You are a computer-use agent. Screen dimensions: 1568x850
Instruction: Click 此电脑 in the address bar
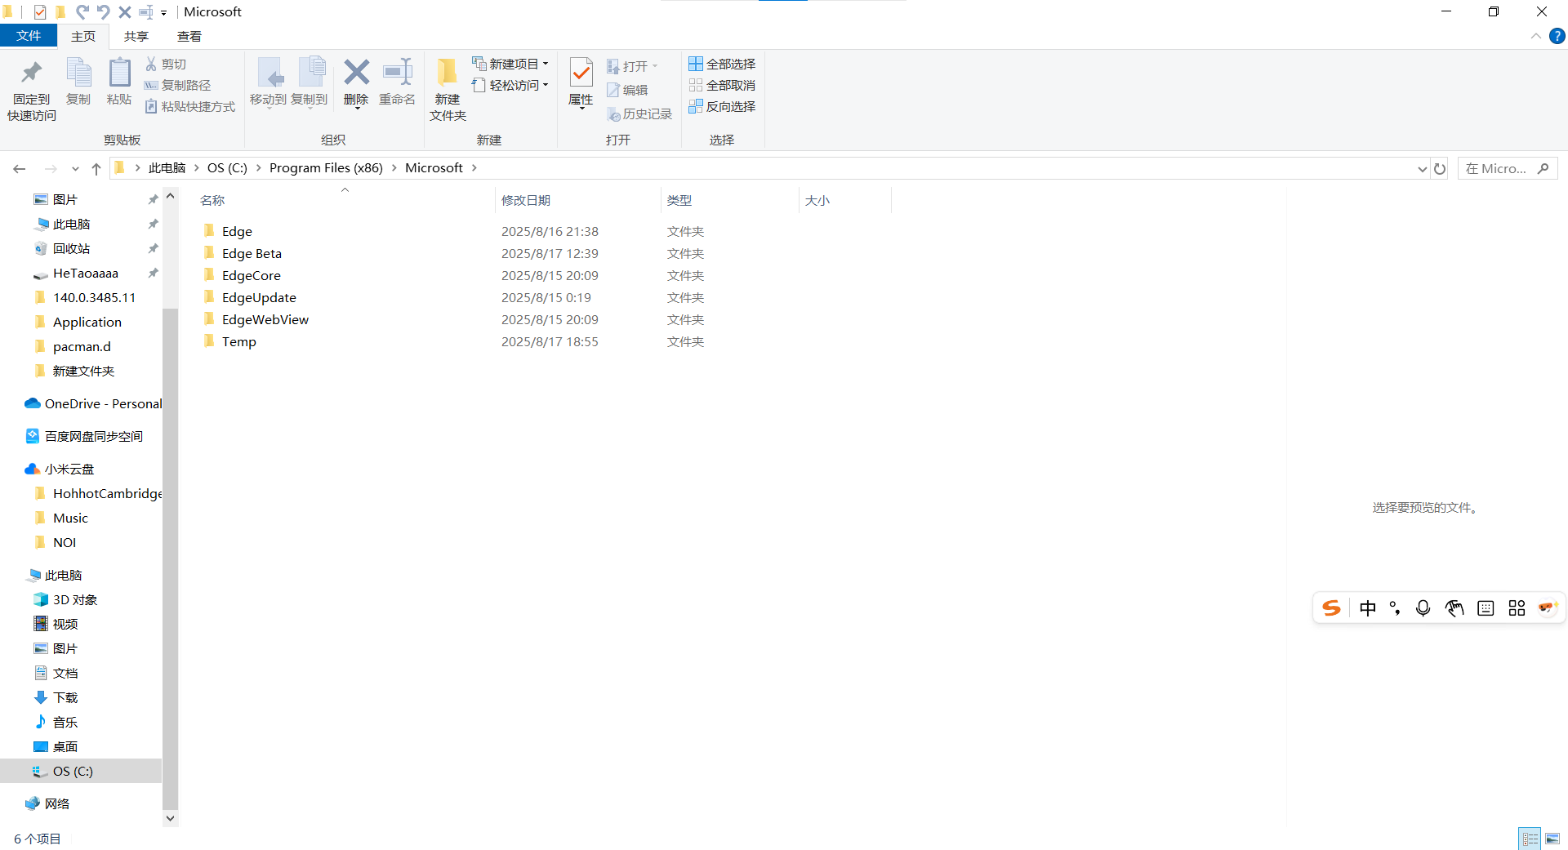pos(167,168)
